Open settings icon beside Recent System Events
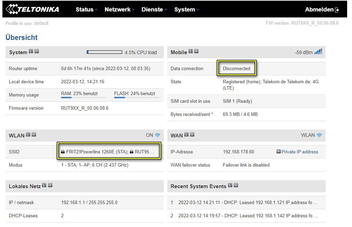Image resolution: width=352 pixels, height=227 pixels. [236, 185]
